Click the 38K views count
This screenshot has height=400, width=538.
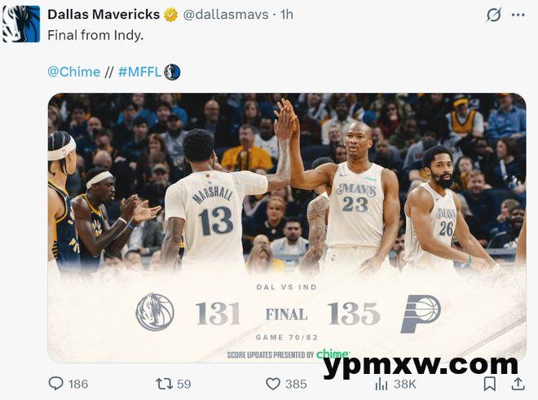coord(405,385)
